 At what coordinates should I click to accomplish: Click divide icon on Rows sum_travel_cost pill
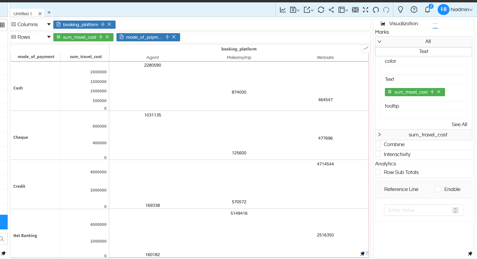coord(101,37)
